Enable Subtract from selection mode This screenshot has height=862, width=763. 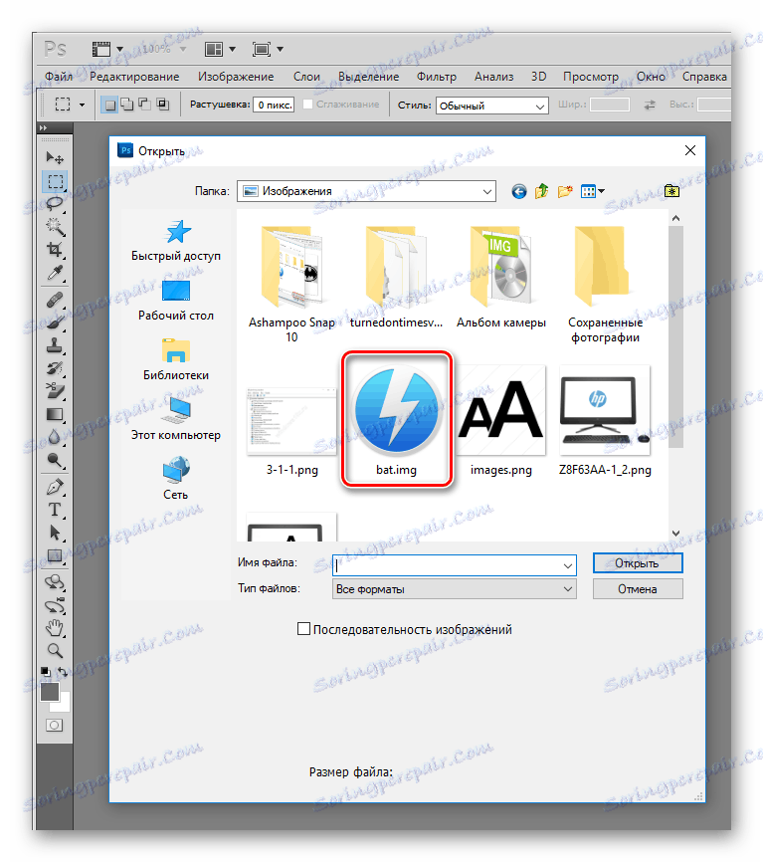coord(145,105)
